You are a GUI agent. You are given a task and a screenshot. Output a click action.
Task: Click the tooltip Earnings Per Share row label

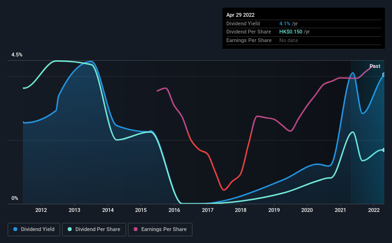249,40
